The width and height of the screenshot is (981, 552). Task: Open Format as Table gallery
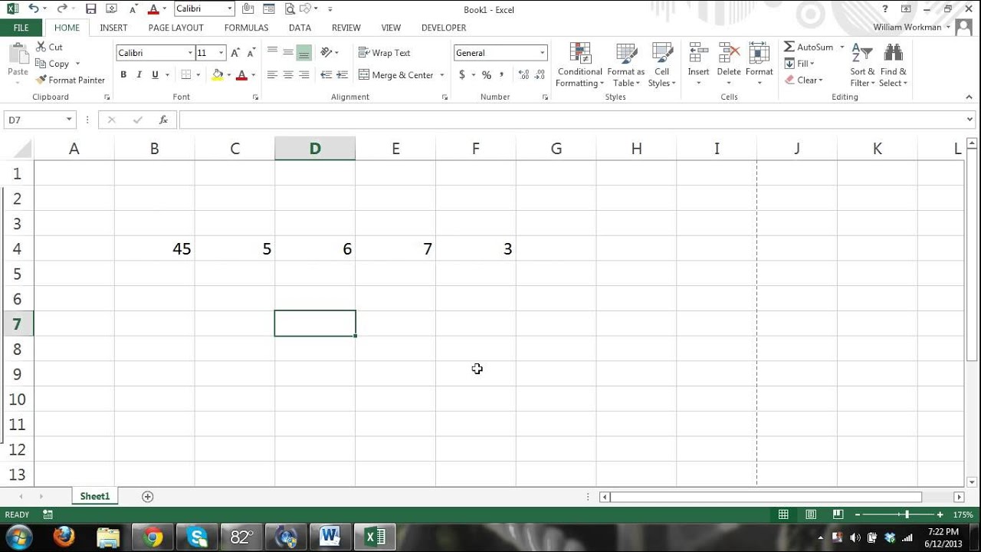pos(626,64)
